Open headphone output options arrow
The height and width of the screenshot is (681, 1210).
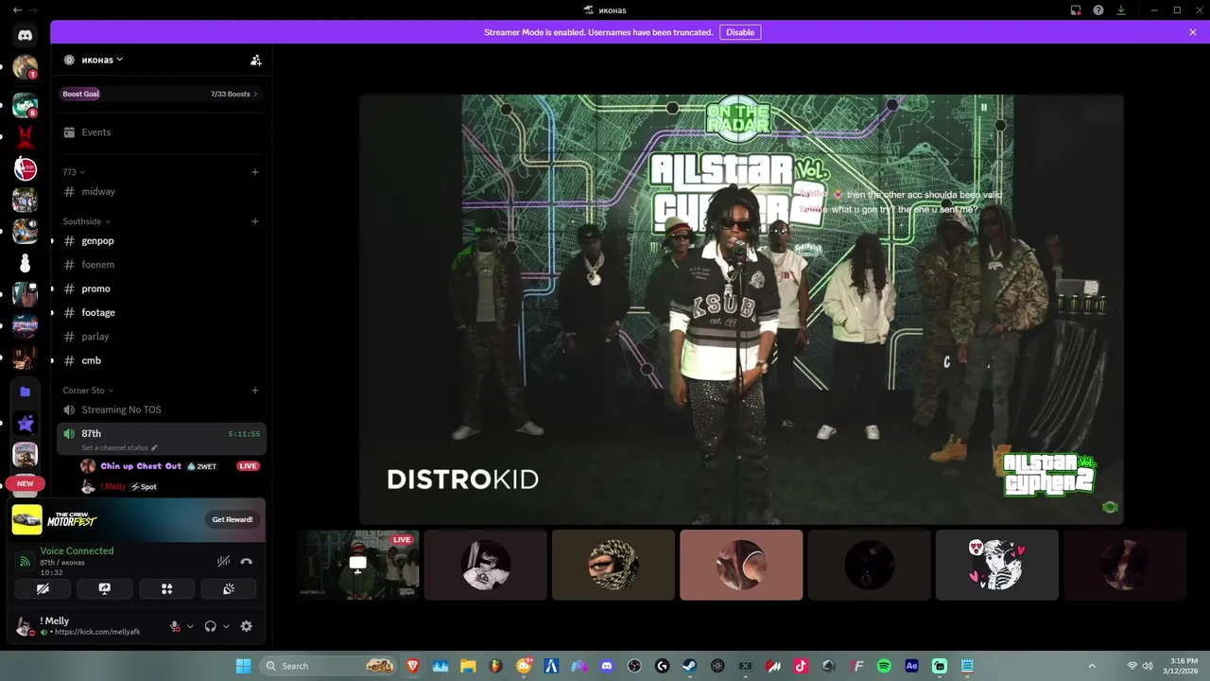tap(226, 626)
